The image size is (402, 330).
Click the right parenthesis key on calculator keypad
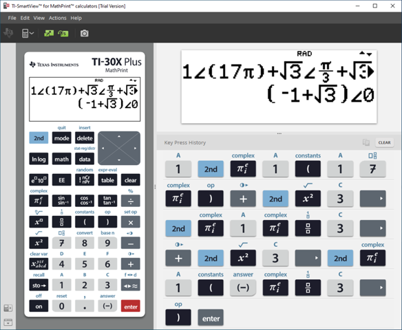coord(107,222)
